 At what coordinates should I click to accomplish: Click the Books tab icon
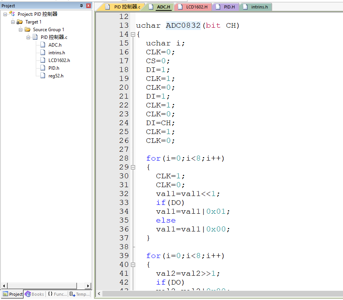click(28, 294)
